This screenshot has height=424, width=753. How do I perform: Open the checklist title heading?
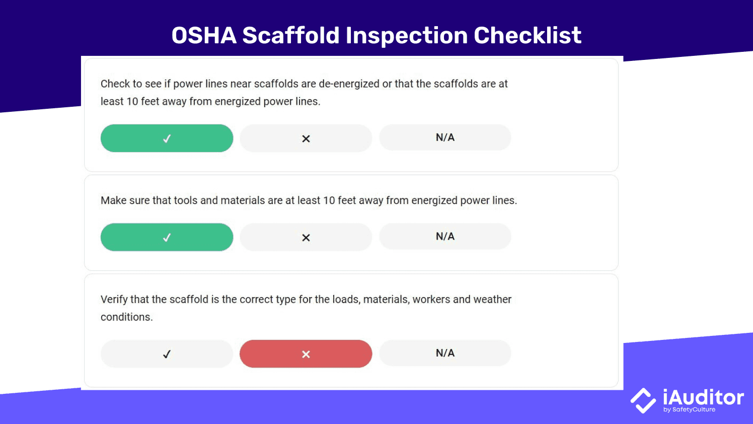376,35
